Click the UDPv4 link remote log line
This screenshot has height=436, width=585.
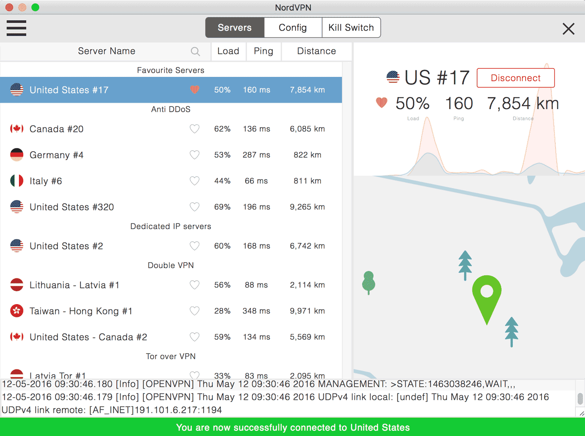pyautogui.click(x=112, y=410)
